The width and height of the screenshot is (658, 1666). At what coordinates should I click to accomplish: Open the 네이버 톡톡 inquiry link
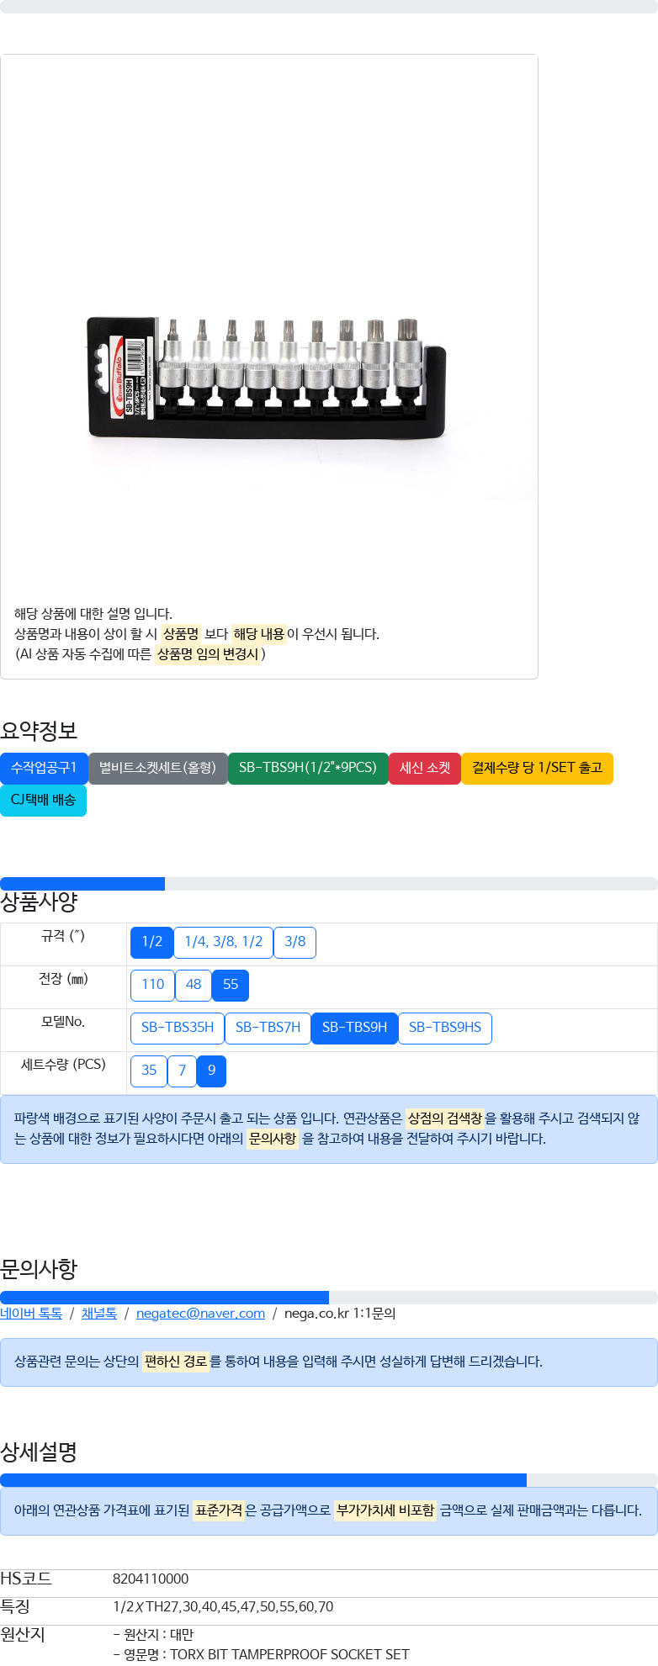click(31, 1314)
